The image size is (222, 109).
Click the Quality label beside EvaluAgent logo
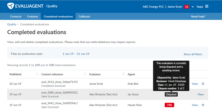(x=52, y=6)
